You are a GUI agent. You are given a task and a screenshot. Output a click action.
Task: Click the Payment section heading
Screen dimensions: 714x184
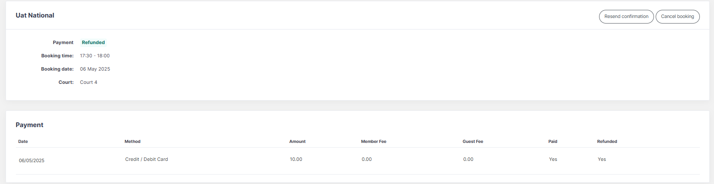pyautogui.click(x=30, y=125)
